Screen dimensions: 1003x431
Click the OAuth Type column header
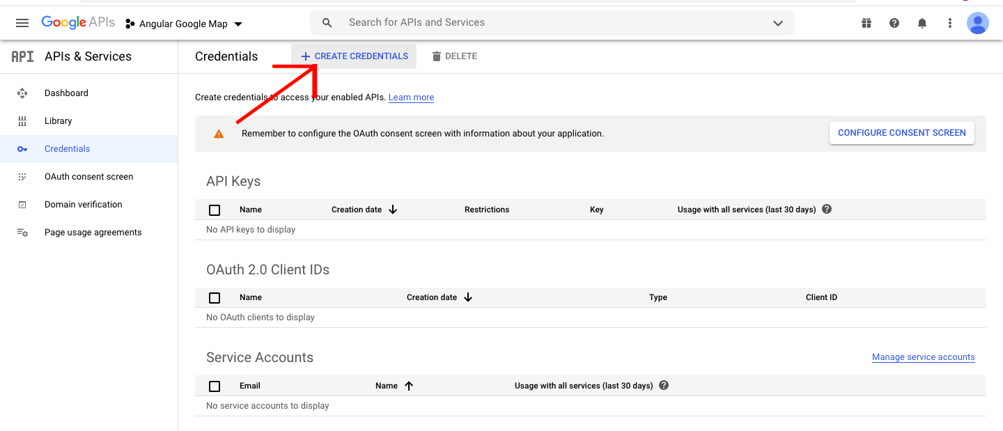(x=658, y=297)
